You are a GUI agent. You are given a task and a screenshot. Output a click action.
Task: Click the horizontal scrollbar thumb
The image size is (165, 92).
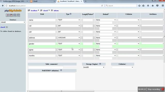click(61, 91)
